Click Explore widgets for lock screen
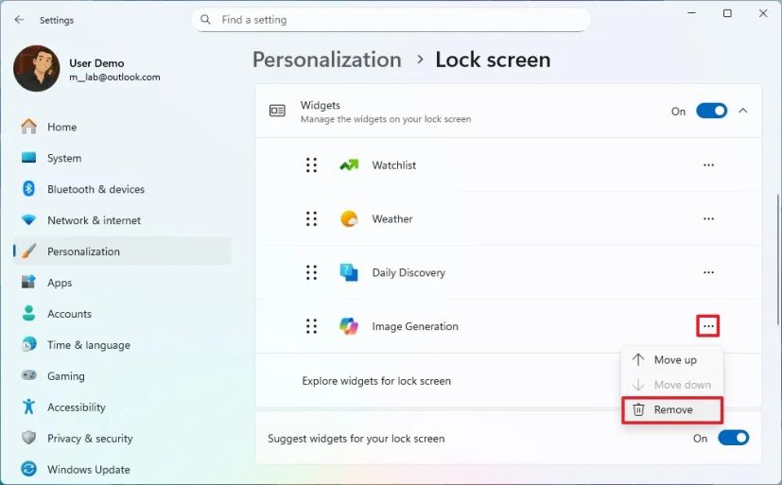Viewport: 782px width, 485px height. (376, 381)
